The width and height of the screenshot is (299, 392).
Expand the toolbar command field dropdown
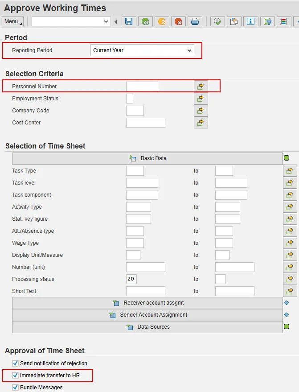pos(106,21)
